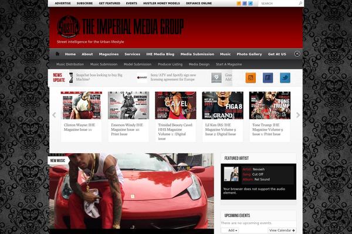Click the small RSS icon in top bar
The image size is (352, 234).
[x=239, y=4]
